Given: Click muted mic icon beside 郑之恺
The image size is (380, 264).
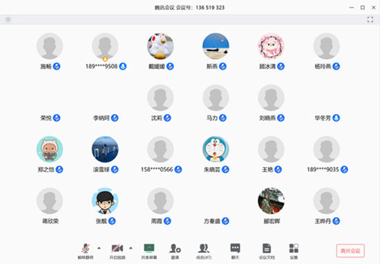Looking at the screenshot, I should pyautogui.click(x=59, y=169).
